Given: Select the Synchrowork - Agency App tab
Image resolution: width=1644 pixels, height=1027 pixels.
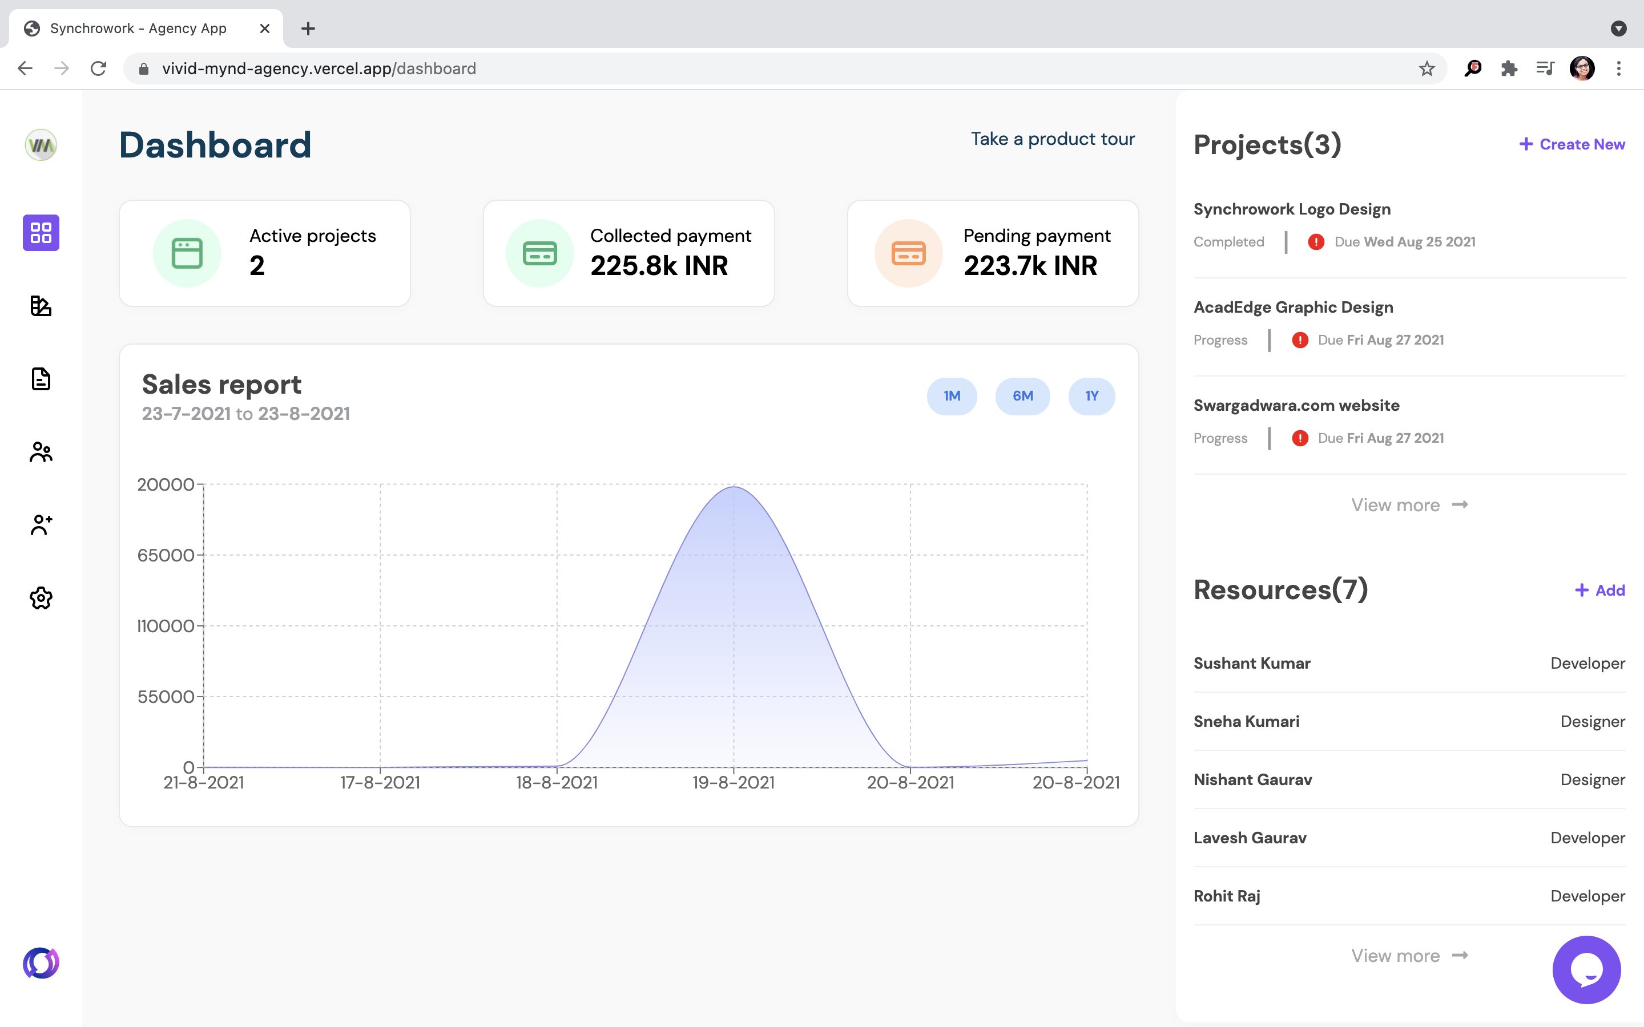Looking at the screenshot, I should pos(139,29).
